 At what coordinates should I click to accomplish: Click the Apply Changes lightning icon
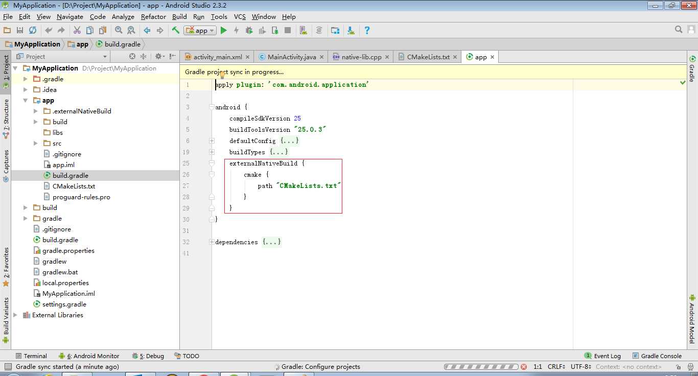(x=236, y=31)
